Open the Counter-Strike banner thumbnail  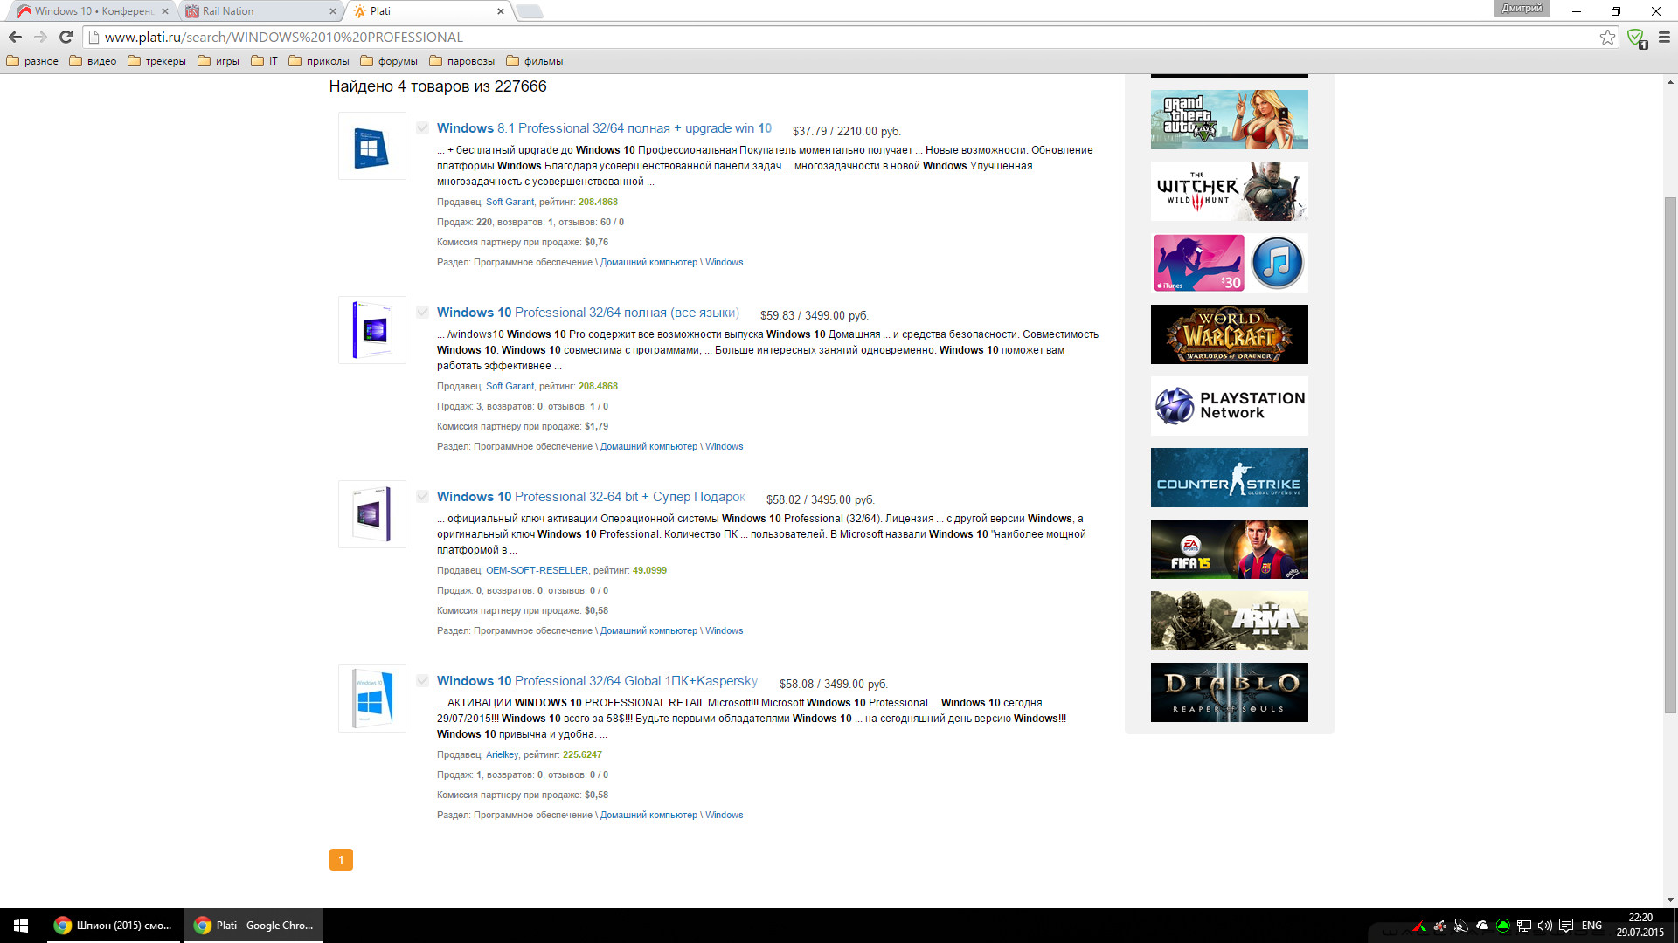[x=1229, y=478]
